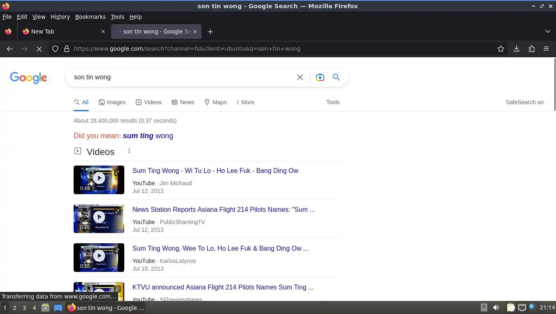Click the Google search input field

(x=182, y=77)
